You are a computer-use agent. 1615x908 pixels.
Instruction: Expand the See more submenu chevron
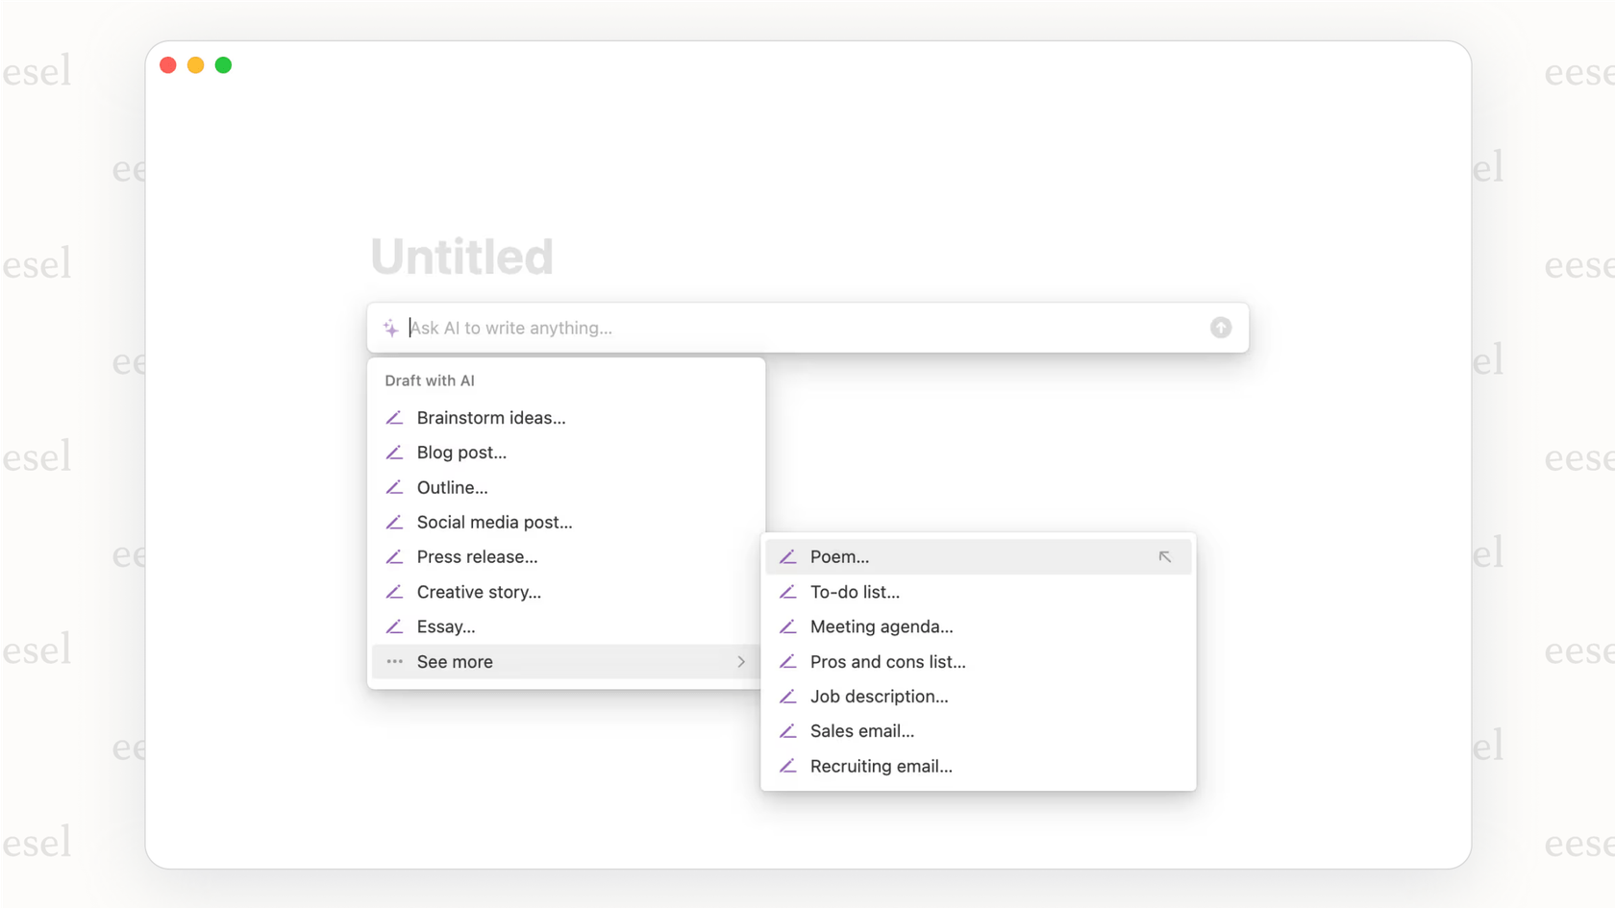[x=740, y=661]
